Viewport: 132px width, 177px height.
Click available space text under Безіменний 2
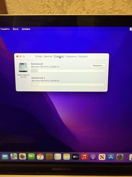[x=45, y=81]
